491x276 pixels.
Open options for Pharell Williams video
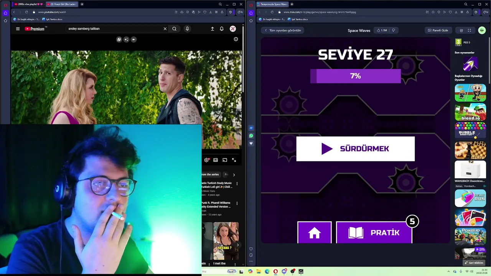coord(237,203)
